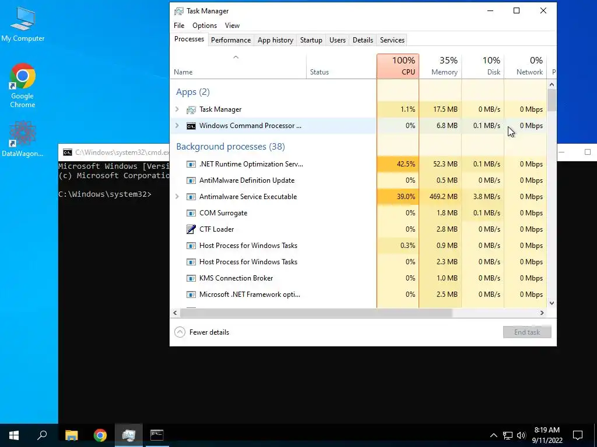The height and width of the screenshot is (447, 597).
Task: Sort by the Name column header
Action: [238, 66]
